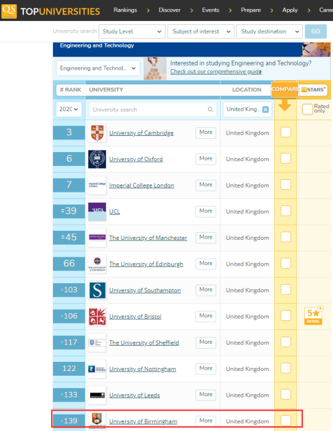This screenshot has height=431, width=333.
Task: Open the Rankings menu
Action: click(125, 10)
